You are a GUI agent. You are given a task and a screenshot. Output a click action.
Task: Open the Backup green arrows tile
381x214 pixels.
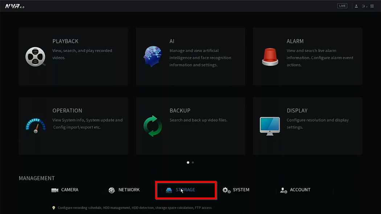pyautogui.click(x=190, y=126)
